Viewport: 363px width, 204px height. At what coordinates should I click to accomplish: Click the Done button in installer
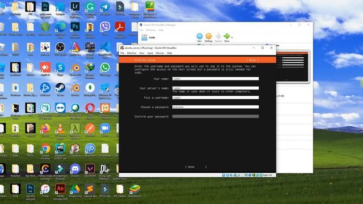click(x=196, y=167)
